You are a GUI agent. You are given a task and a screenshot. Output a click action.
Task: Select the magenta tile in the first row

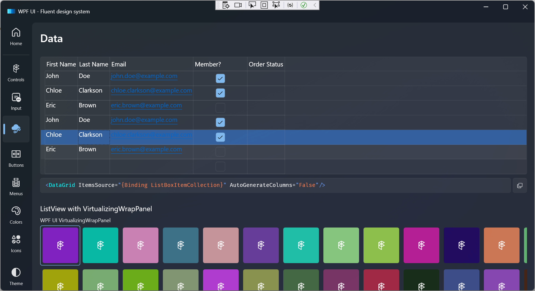(421, 245)
